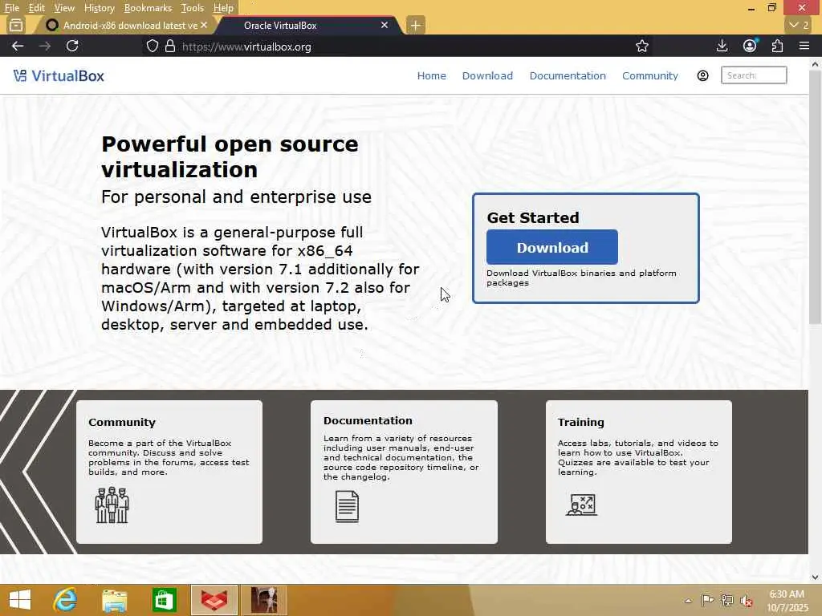Open a new tab with the plus button
The width and height of the screenshot is (822, 616).
415,25
